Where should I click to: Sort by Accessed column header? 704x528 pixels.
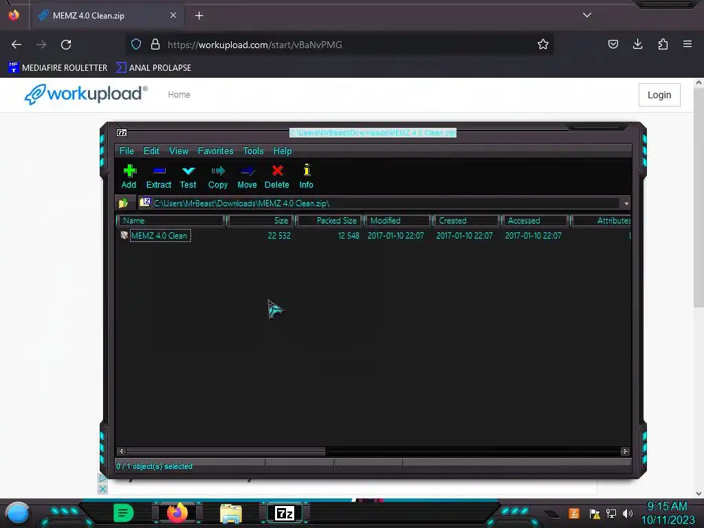coord(536,221)
